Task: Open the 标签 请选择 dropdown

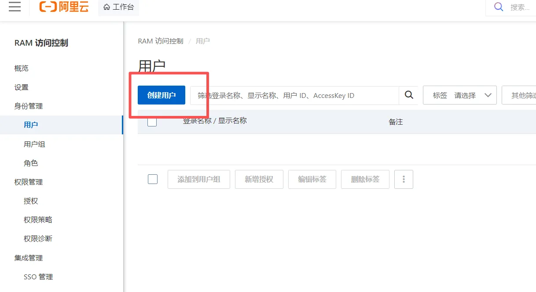Action: click(x=460, y=95)
